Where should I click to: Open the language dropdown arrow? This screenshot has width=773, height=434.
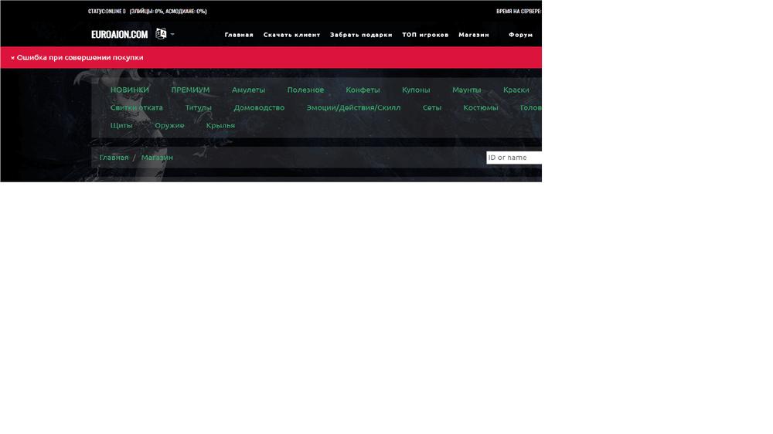pos(172,35)
